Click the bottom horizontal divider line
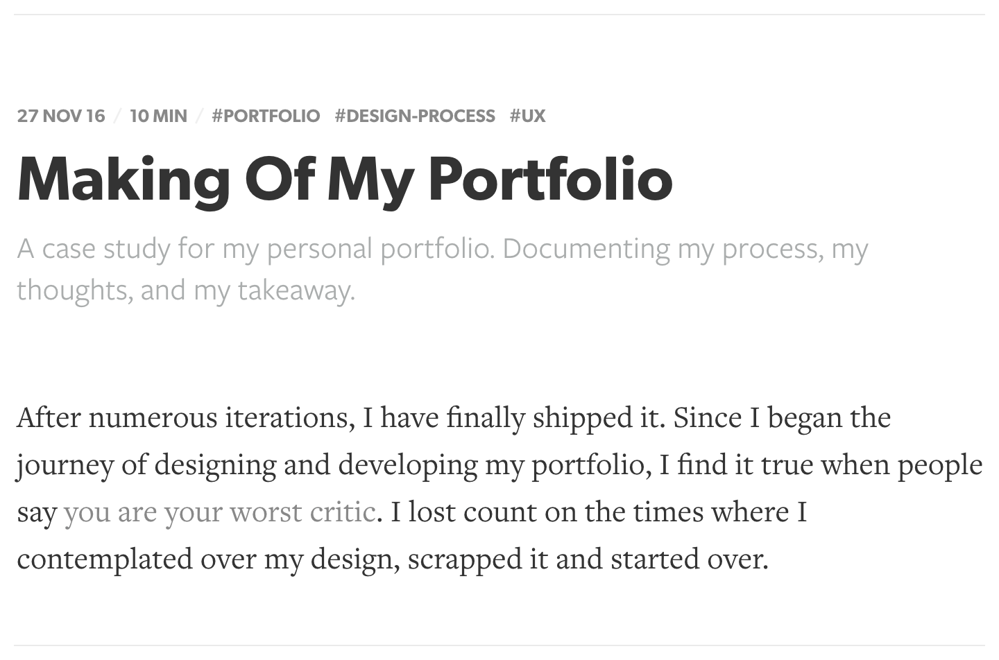 point(499,645)
